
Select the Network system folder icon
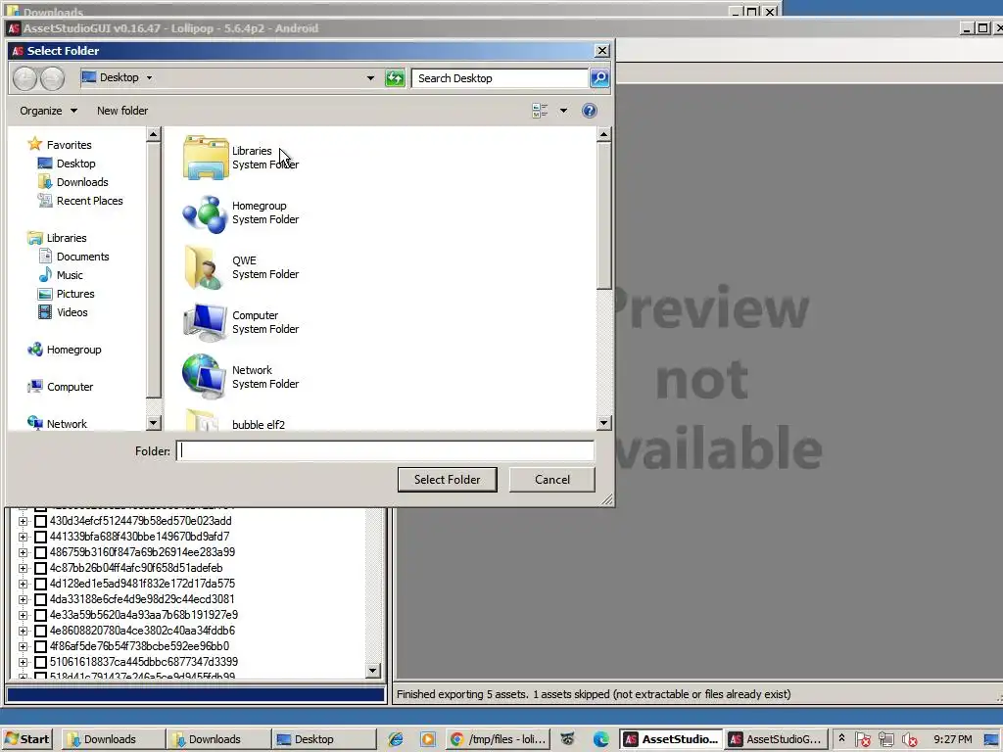coord(204,377)
